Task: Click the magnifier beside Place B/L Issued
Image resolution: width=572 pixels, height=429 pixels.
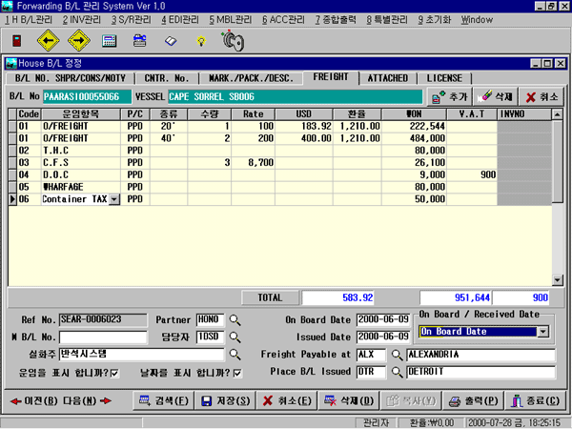Action: pyautogui.click(x=397, y=372)
